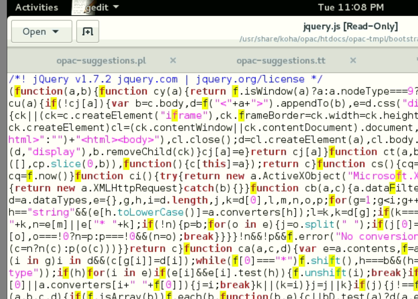Close the opac-suggestions.tt tab
This screenshot has width=418, height=299.
pyautogui.click(x=353, y=60)
